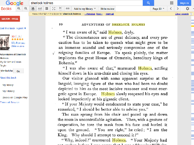Close the search results bar
This screenshot has width=194, height=145.
click(x=191, y=14)
